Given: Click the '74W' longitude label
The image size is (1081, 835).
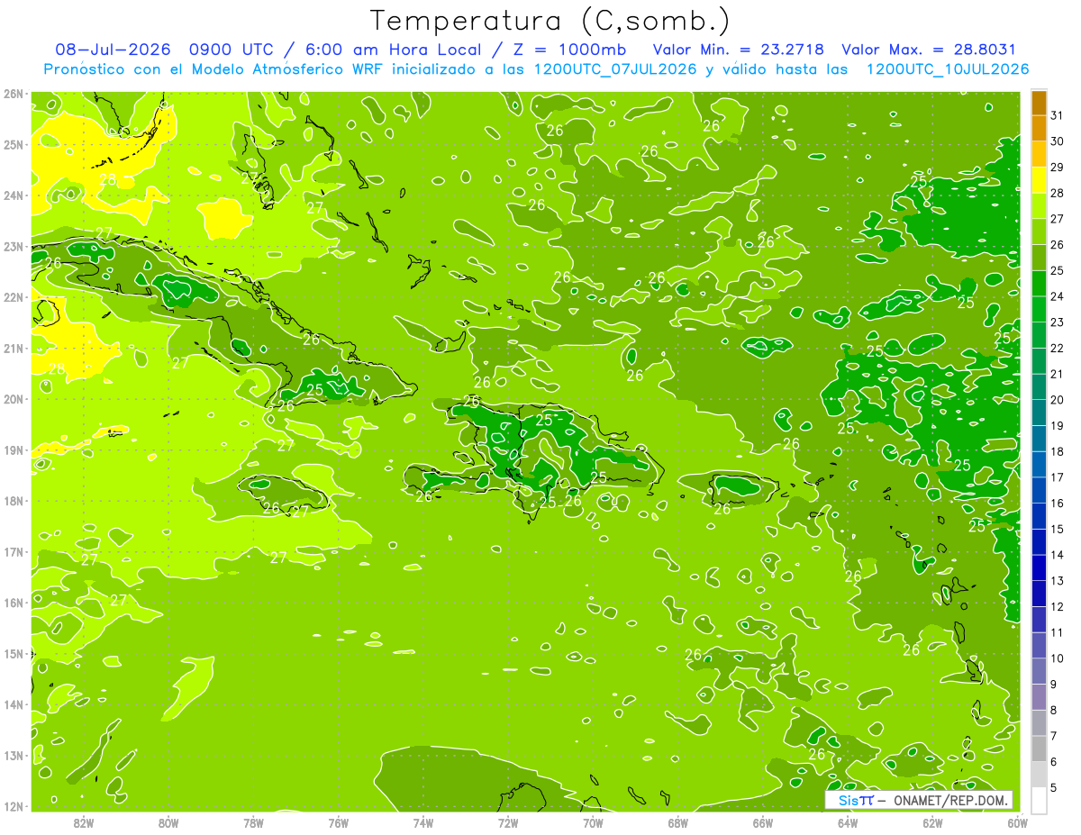Looking at the screenshot, I should (422, 823).
